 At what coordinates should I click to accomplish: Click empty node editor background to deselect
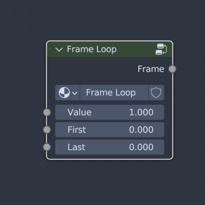pyautogui.click(x=102, y=183)
